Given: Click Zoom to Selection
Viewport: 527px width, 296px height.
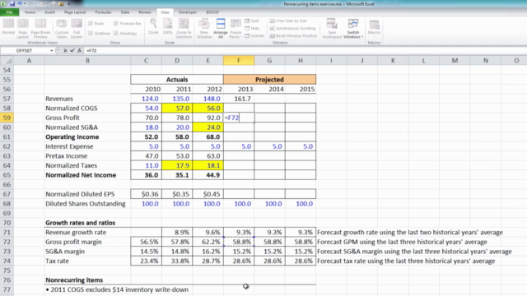Looking at the screenshot, I should pos(184,28).
